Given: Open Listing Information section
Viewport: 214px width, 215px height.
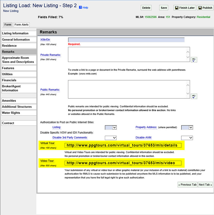Looking at the screenshot, I should (19, 33).
